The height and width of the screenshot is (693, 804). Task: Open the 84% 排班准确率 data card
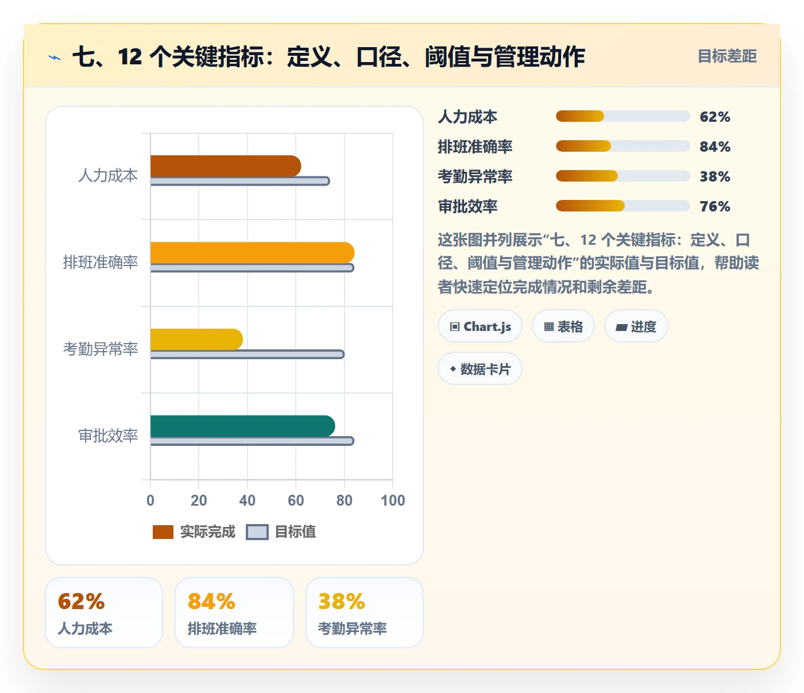[x=234, y=613]
